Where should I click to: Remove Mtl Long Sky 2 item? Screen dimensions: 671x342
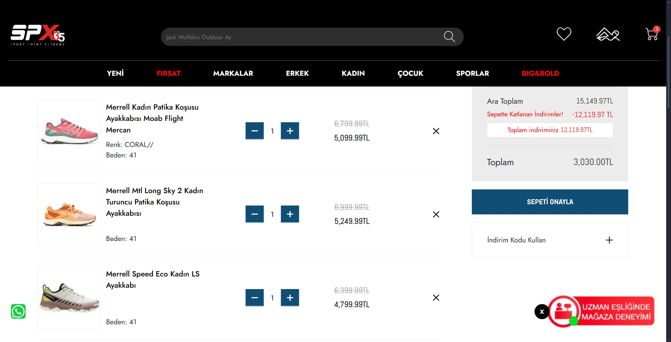[436, 214]
